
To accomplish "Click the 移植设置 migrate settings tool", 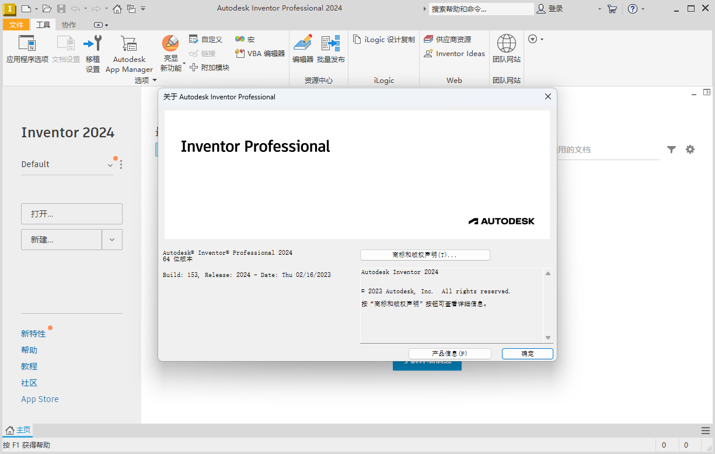I will (93, 53).
